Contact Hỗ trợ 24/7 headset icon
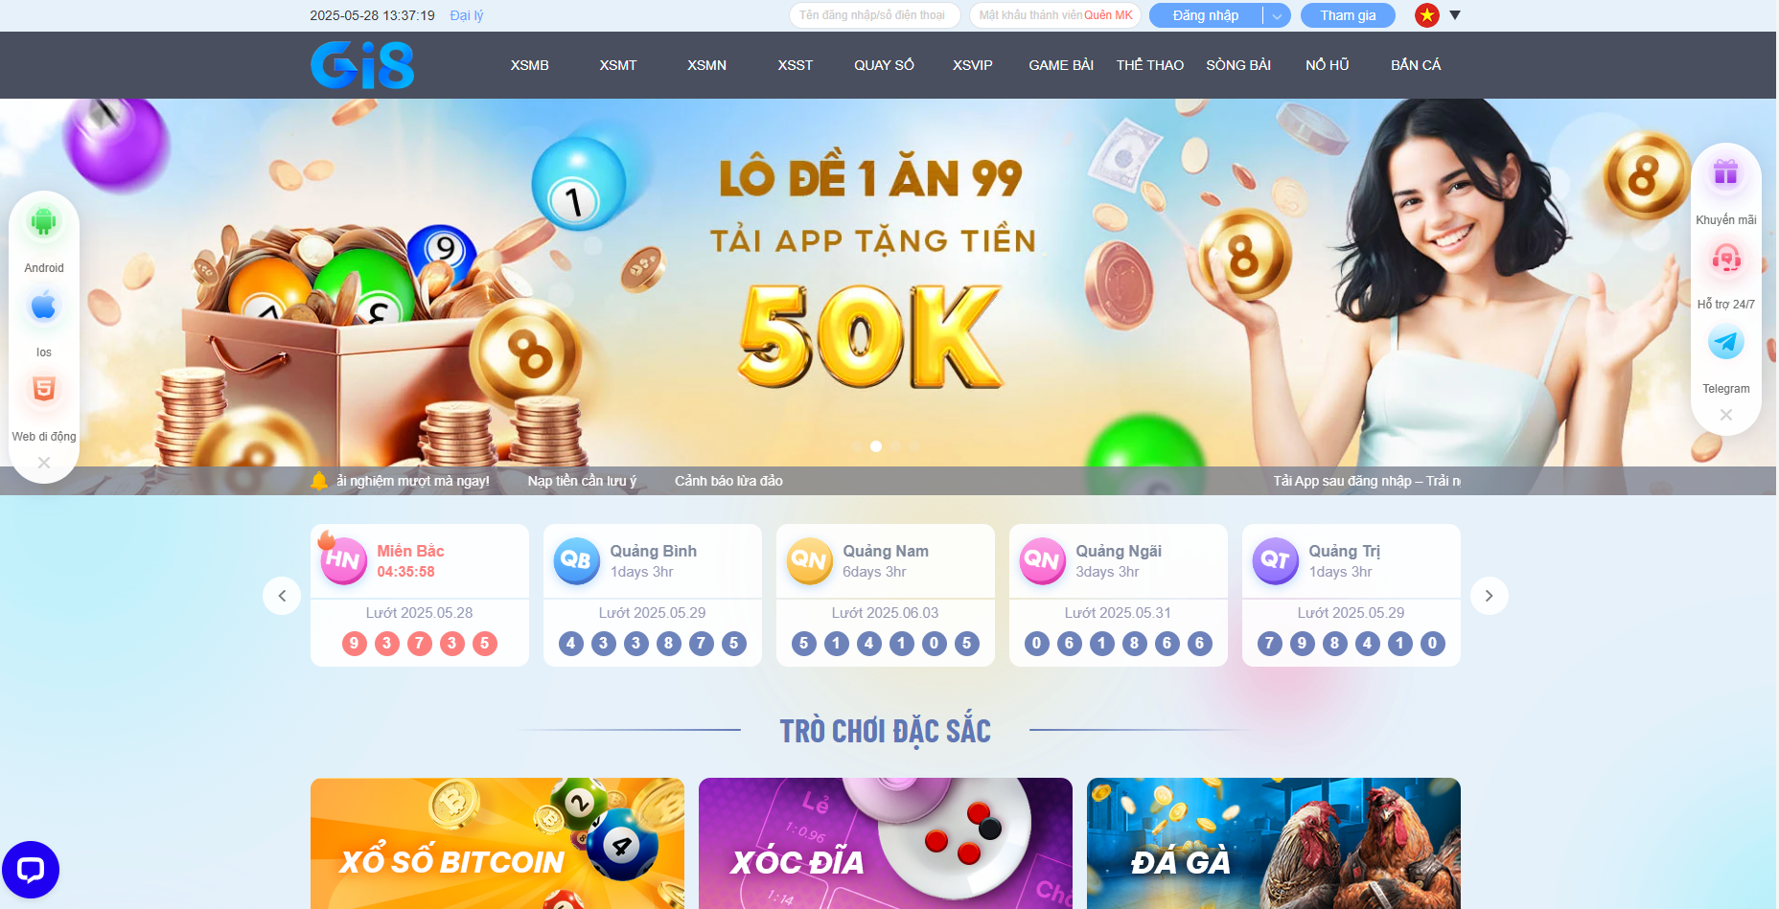The image size is (1779, 909). (1726, 259)
